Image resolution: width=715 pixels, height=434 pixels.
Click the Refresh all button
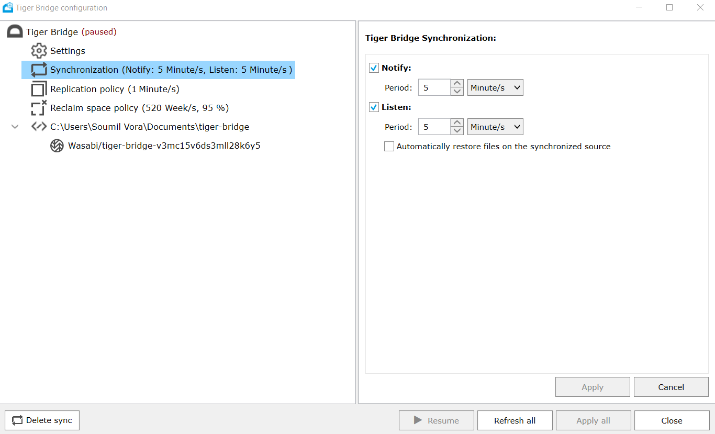click(515, 420)
